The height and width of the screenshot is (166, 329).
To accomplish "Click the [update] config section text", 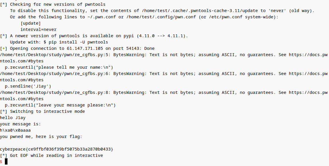I will tap(31, 23).
